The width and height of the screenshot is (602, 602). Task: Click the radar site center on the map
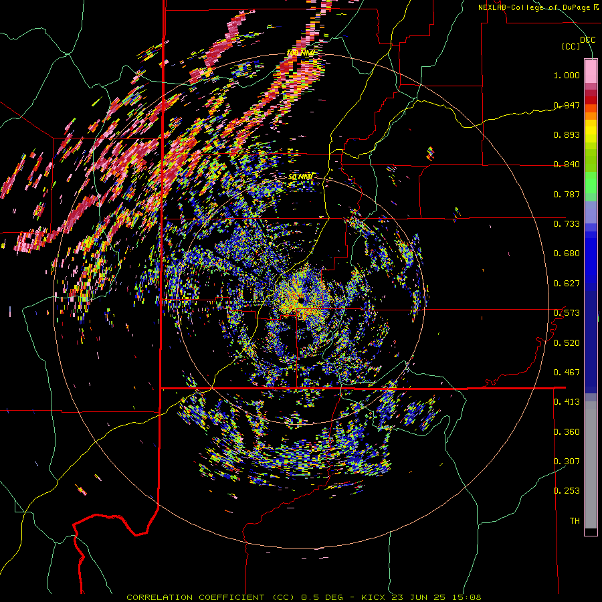coord(301,300)
